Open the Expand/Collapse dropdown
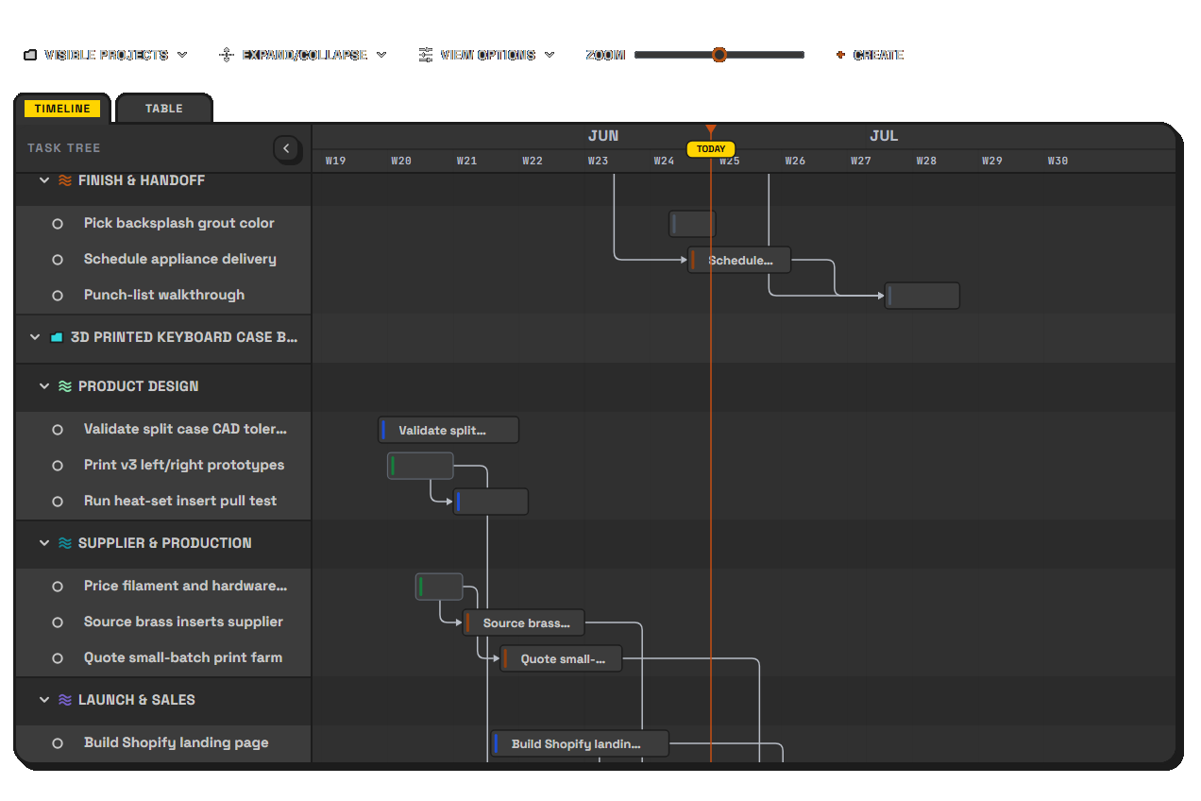1201x801 pixels. (302, 55)
